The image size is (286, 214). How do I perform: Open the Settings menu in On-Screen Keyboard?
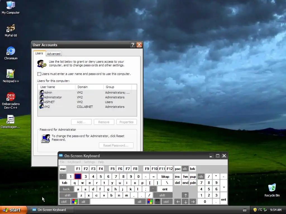point(89,162)
